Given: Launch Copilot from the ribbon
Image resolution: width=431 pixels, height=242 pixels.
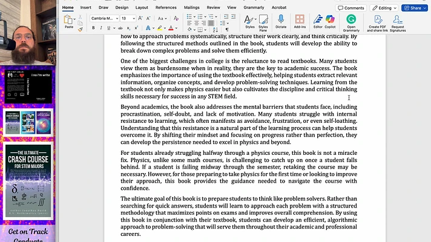Looking at the screenshot, I should (330, 22).
